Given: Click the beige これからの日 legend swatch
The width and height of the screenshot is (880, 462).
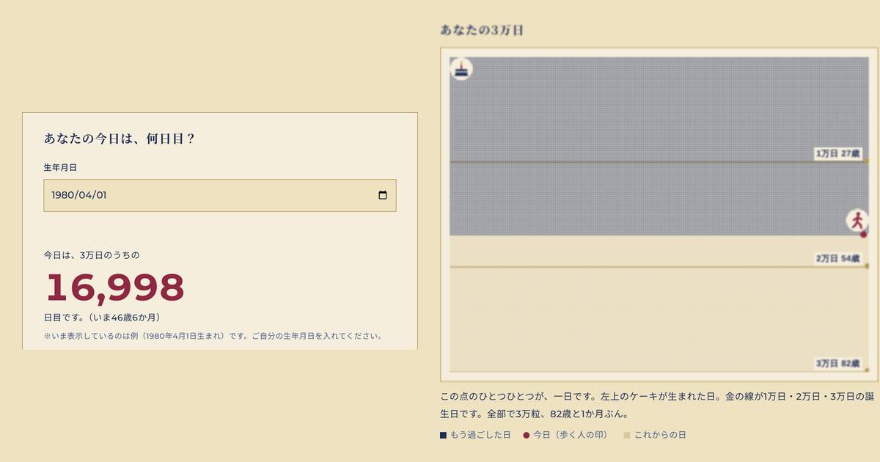Looking at the screenshot, I should (627, 435).
